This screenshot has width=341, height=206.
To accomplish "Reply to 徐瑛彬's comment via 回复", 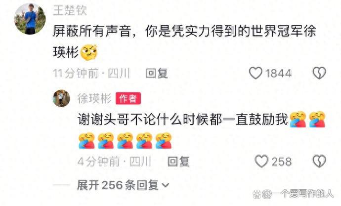I will click(x=178, y=162).
